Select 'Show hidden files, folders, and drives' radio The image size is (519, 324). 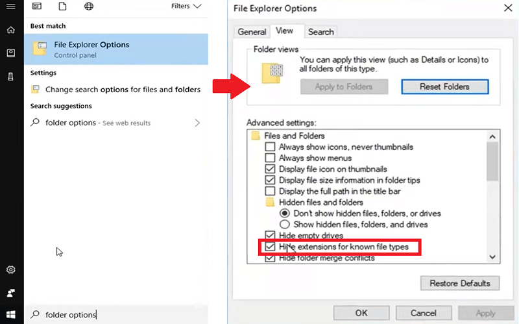[x=284, y=225]
